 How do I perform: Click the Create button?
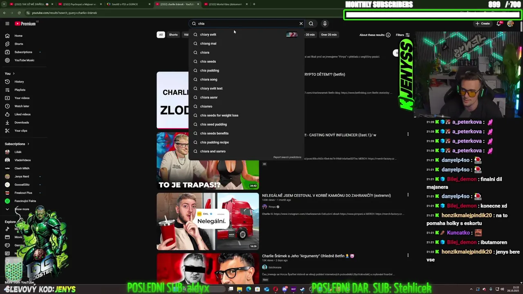point(483,24)
